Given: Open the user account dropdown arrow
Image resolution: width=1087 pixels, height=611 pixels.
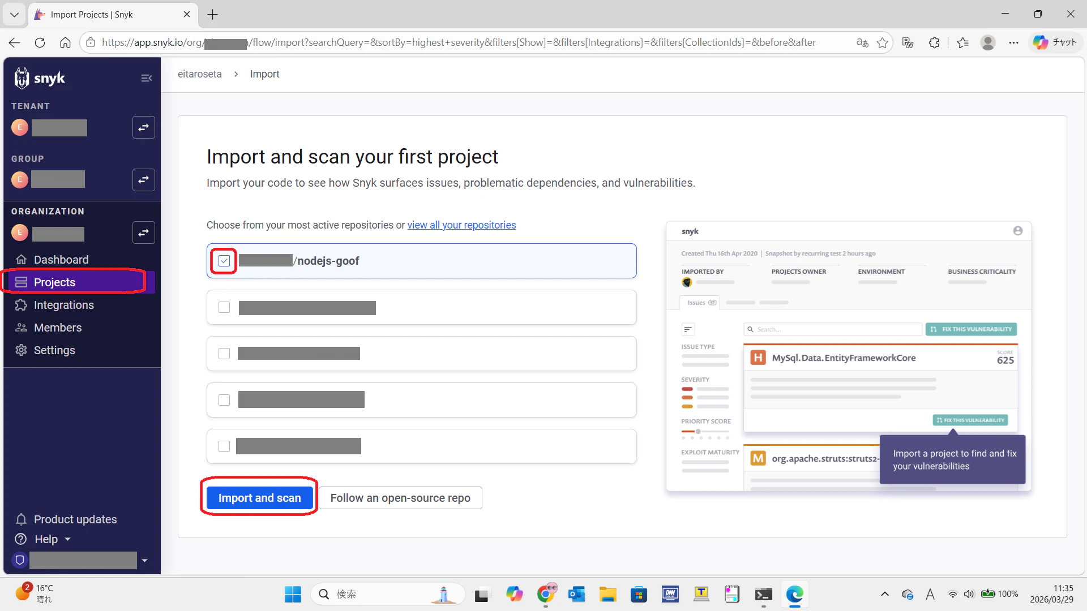Looking at the screenshot, I should [x=144, y=561].
